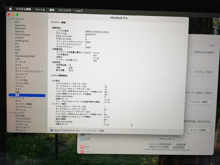Viewport: 220px width, 165px height.
Task: Click the 最大容量 92% value
Action: (x=71, y=70)
